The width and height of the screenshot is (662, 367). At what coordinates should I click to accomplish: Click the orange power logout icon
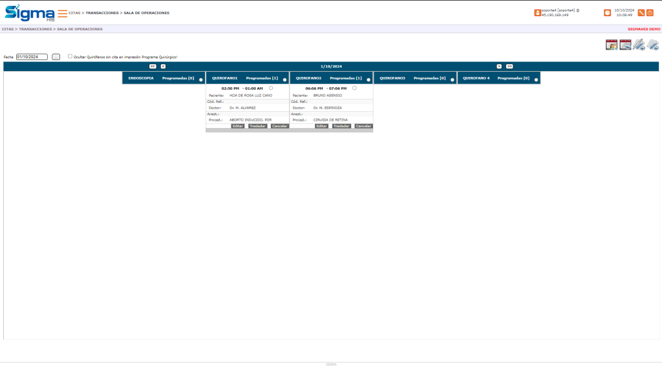click(x=650, y=12)
